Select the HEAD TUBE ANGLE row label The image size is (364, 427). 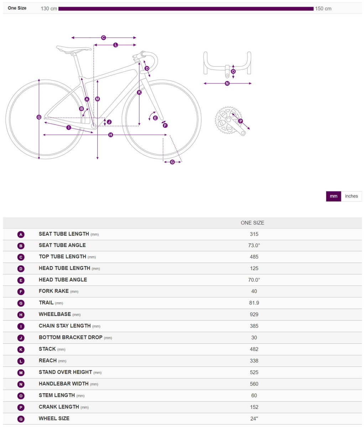point(63,280)
